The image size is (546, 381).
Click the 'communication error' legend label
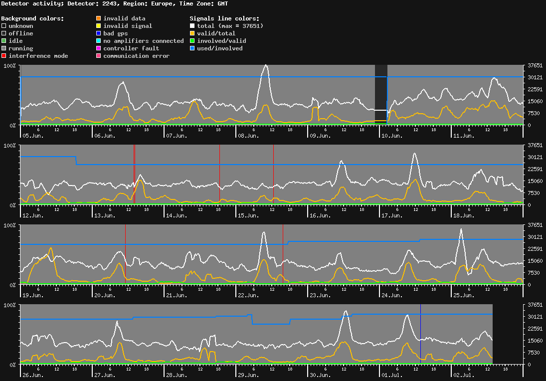pyautogui.click(x=137, y=56)
